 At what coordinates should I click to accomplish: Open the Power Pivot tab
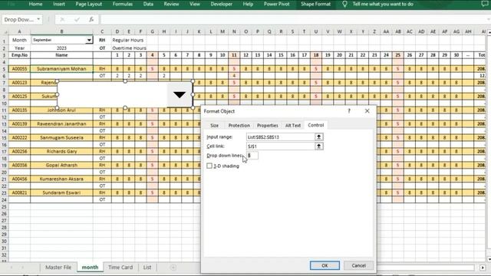(276, 4)
